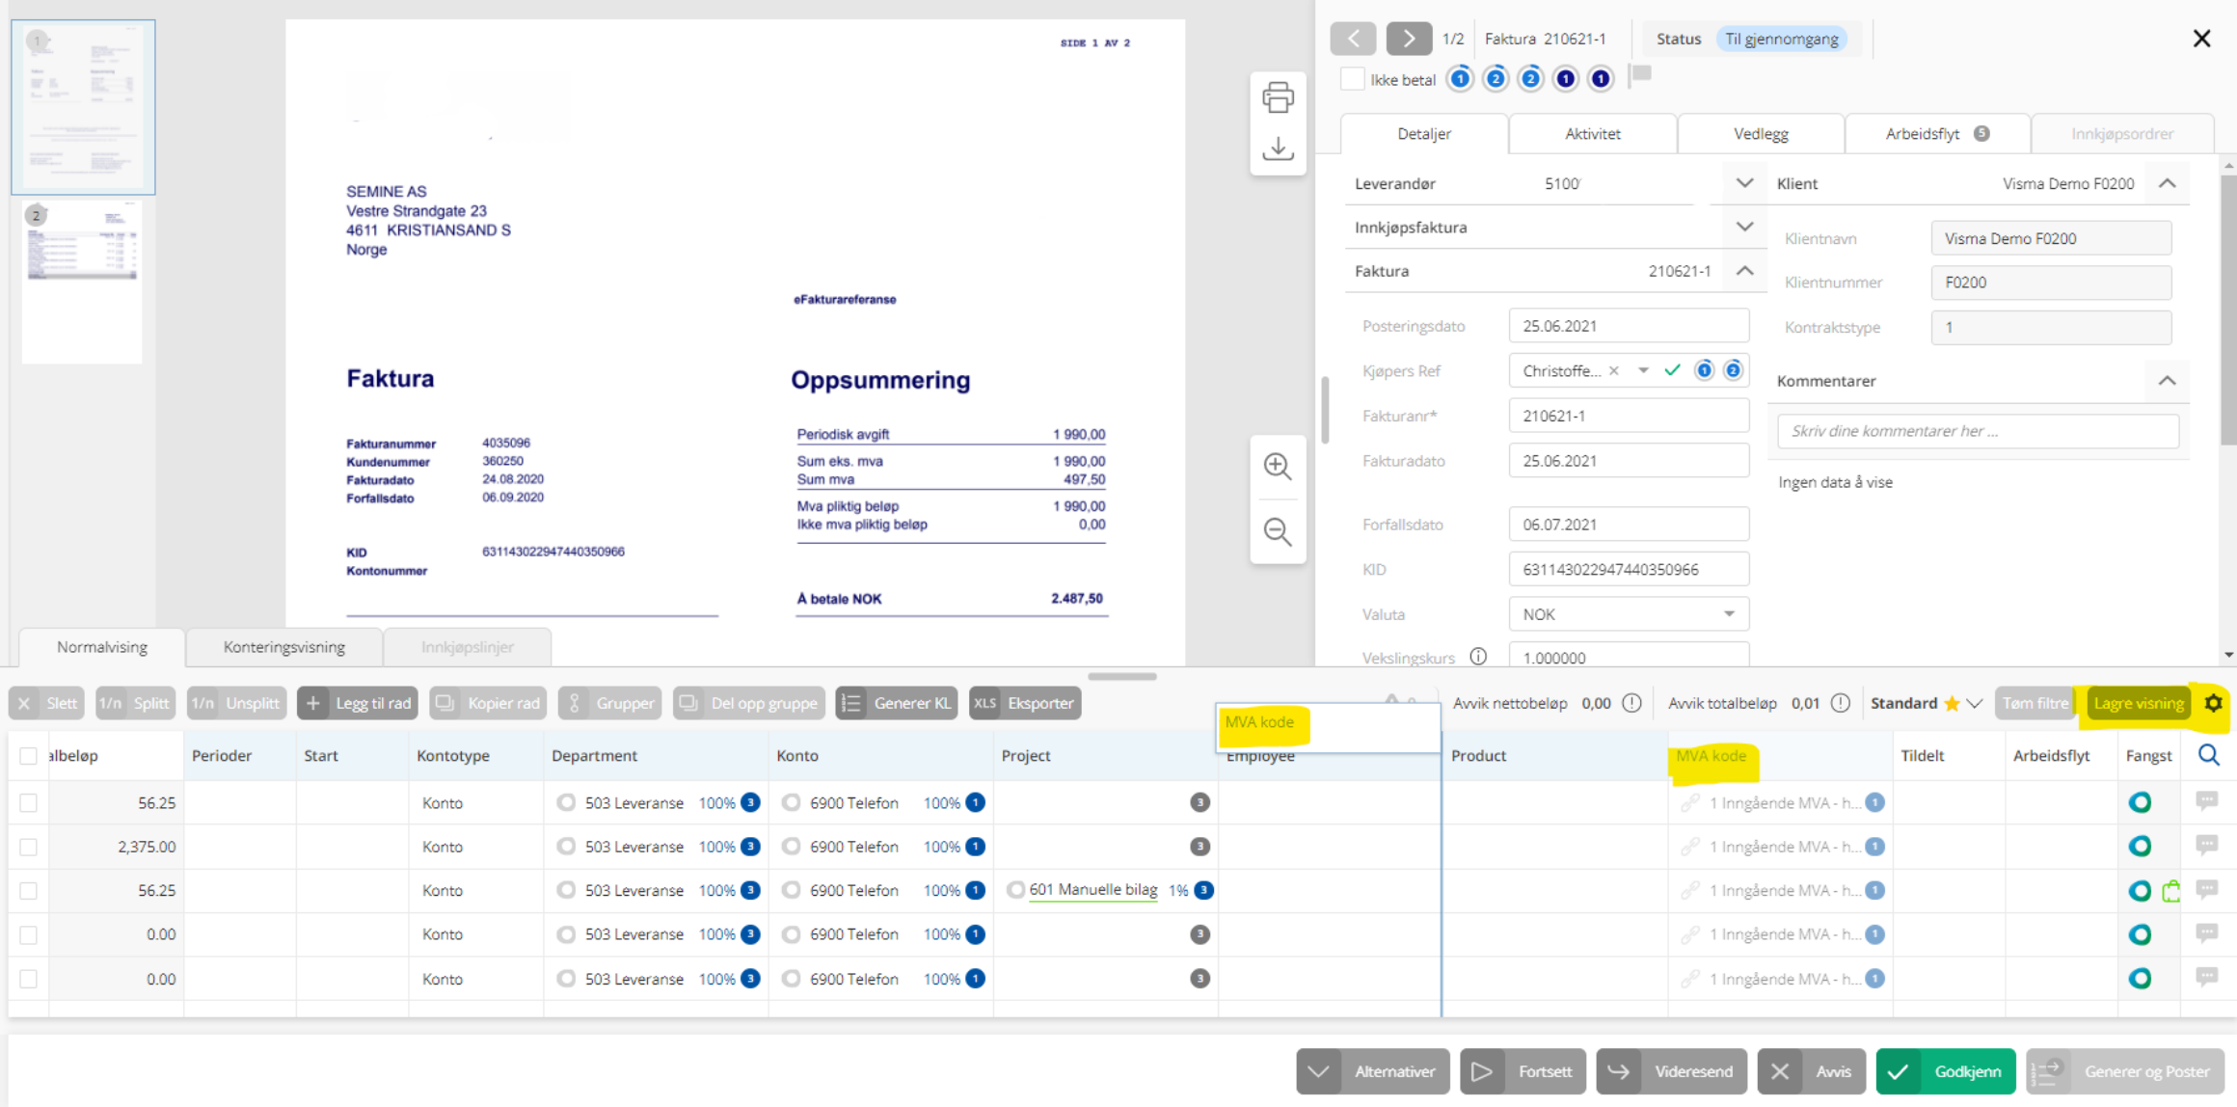Viewport: 2237px width, 1107px height.
Task: Expand the Innkjøpsfaktura section
Action: pos(1744,228)
